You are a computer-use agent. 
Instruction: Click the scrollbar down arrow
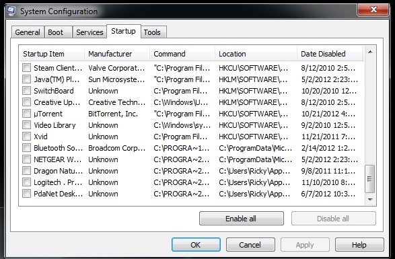370,200
